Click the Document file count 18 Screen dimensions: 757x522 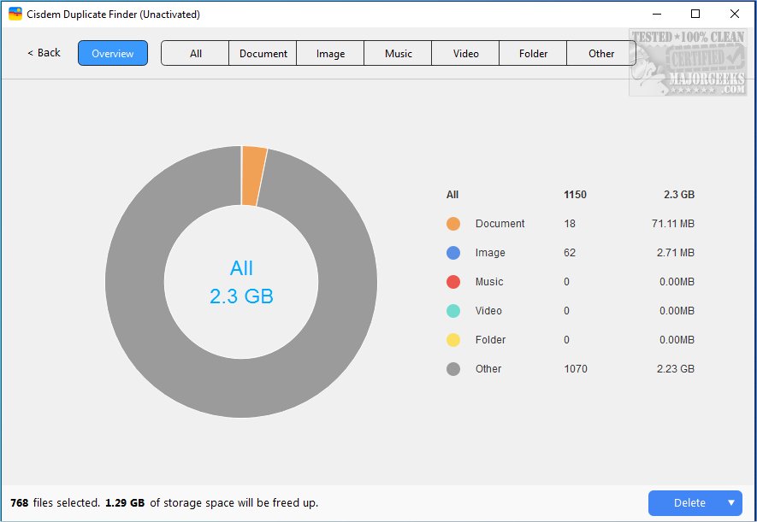tap(570, 224)
